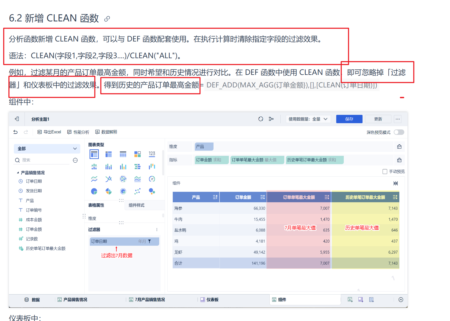Open the three-dot more options button
The height and width of the screenshot is (321, 450).
point(398,119)
